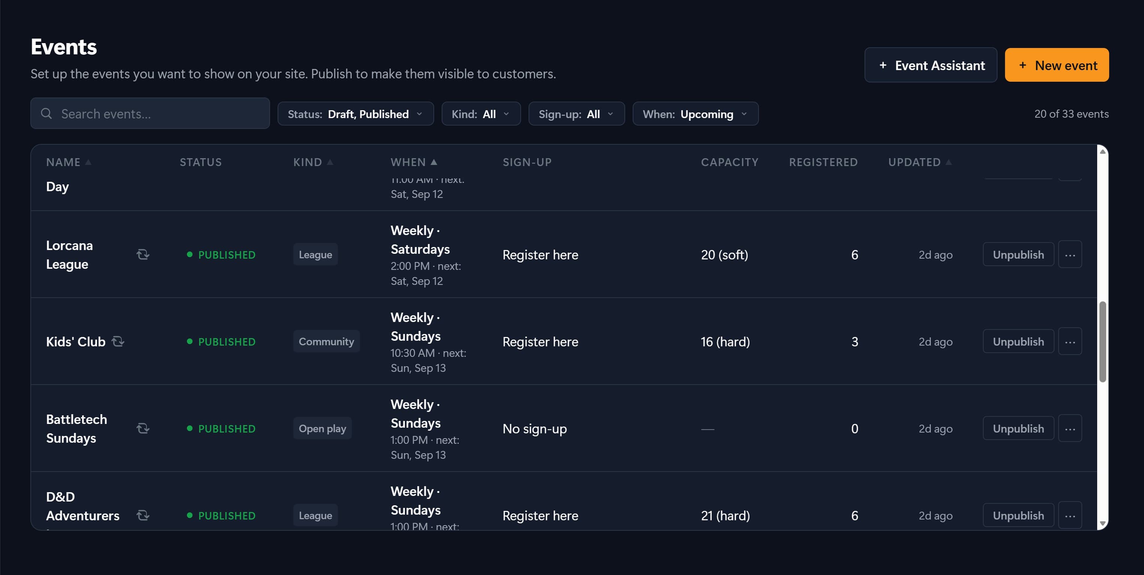This screenshot has width=1144, height=575.
Task: Sort by When using its arrow icon
Action: coord(434,162)
